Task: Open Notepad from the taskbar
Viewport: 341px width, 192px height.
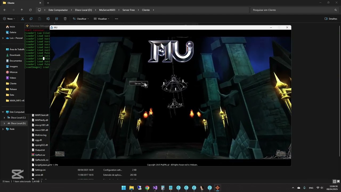Action: pyautogui.click(x=171, y=188)
